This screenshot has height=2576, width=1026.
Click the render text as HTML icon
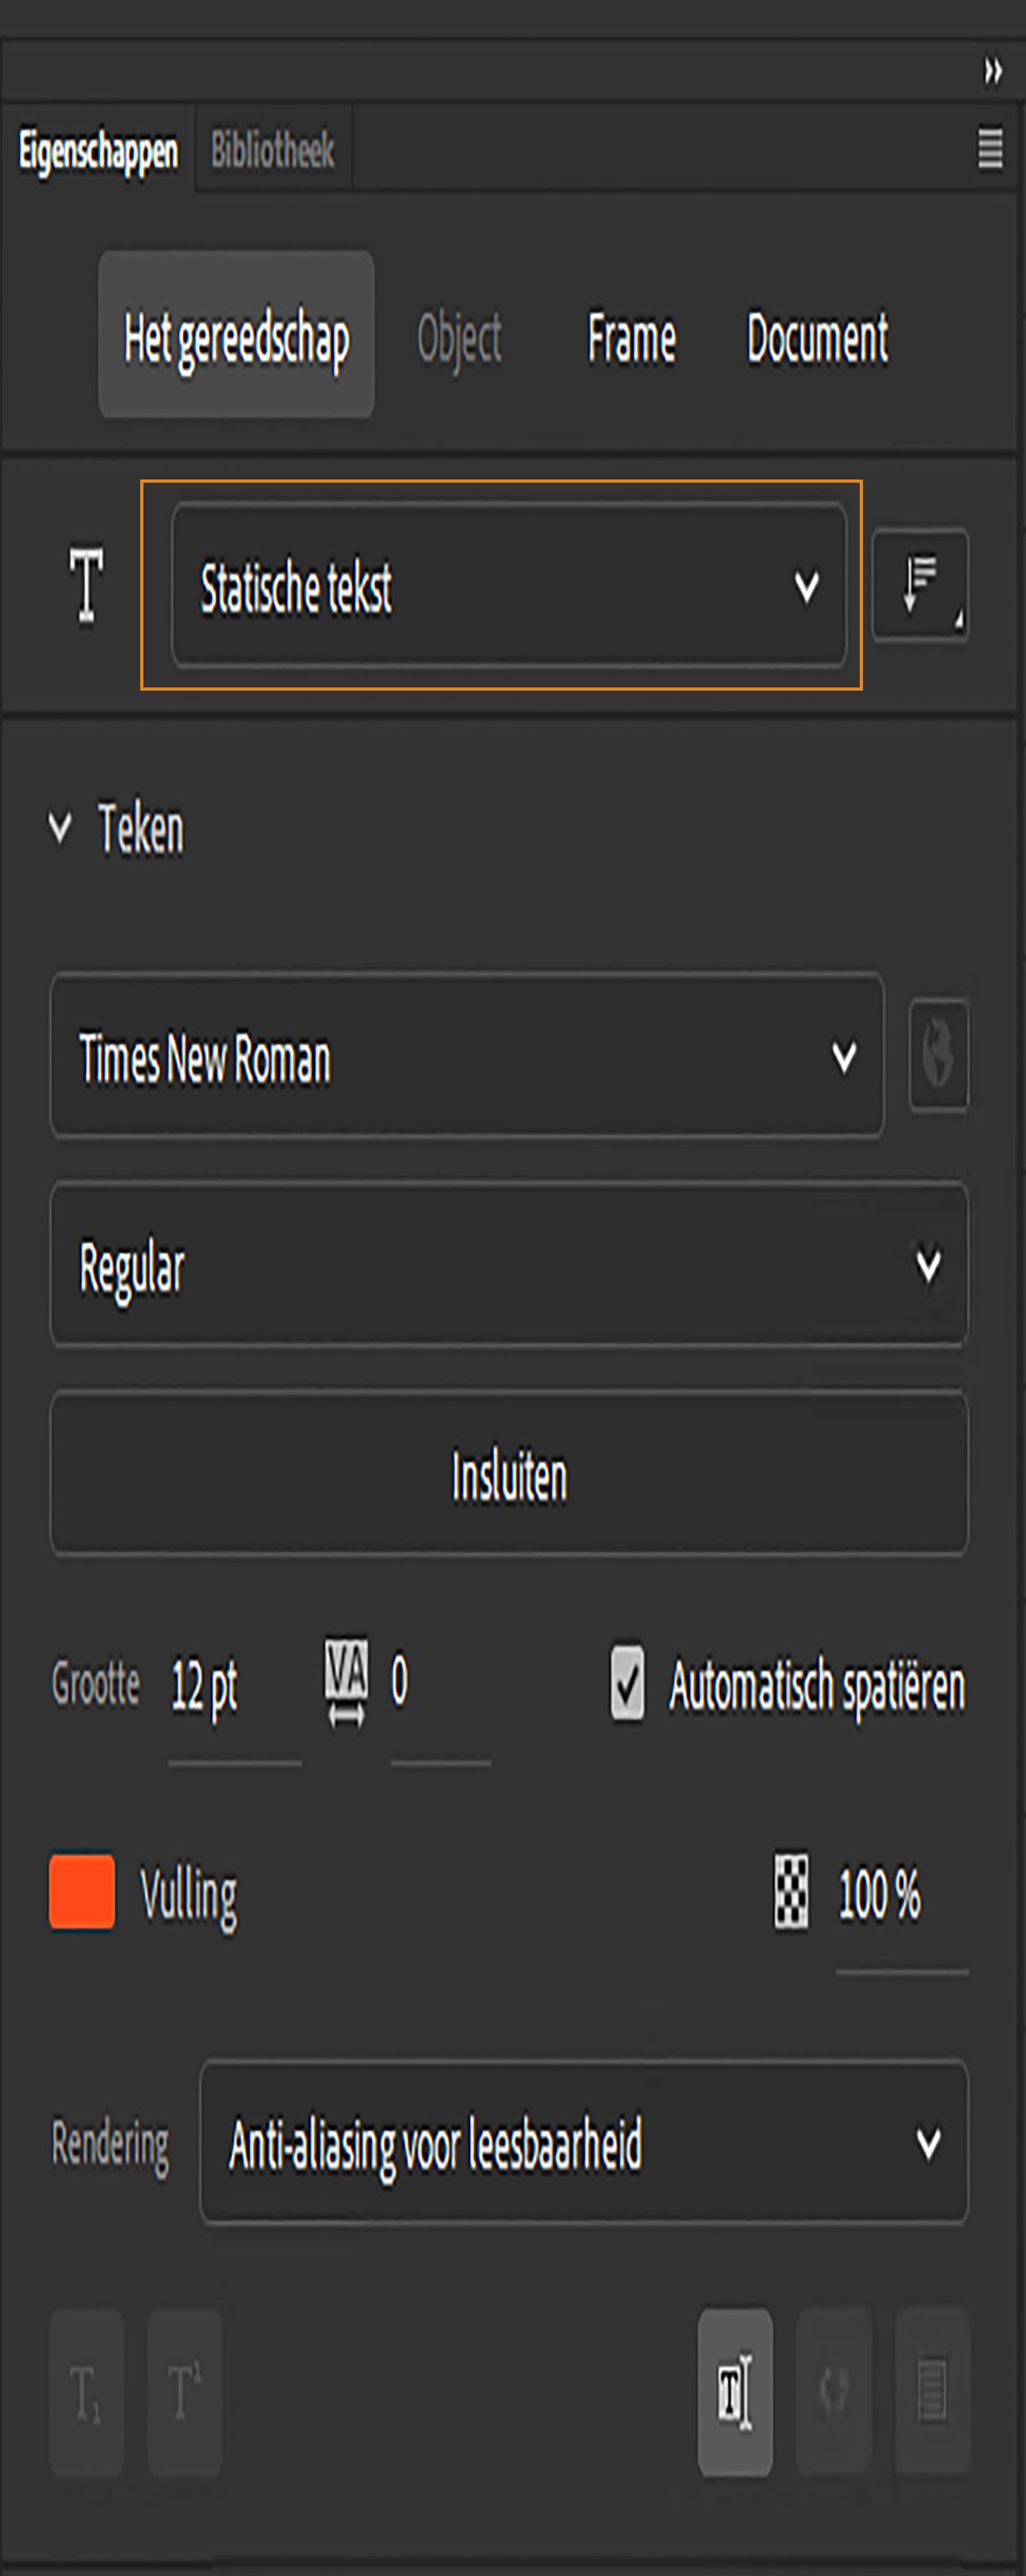coord(833,2392)
